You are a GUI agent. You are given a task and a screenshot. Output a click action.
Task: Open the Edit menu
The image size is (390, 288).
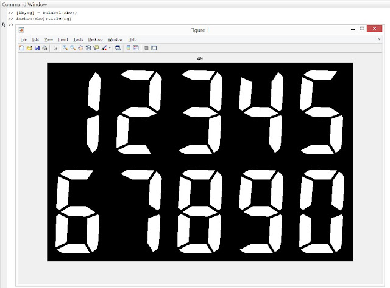coord(35,39)
